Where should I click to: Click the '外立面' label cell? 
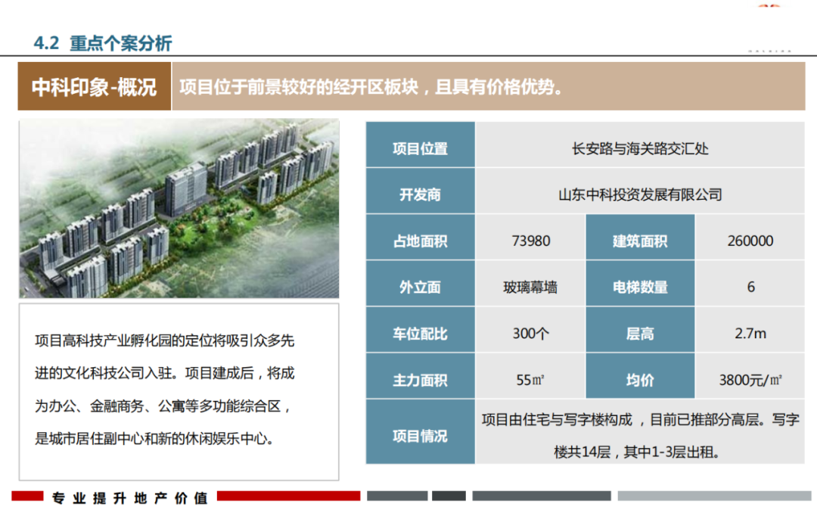pyautogui.click(x=421, y=284)
